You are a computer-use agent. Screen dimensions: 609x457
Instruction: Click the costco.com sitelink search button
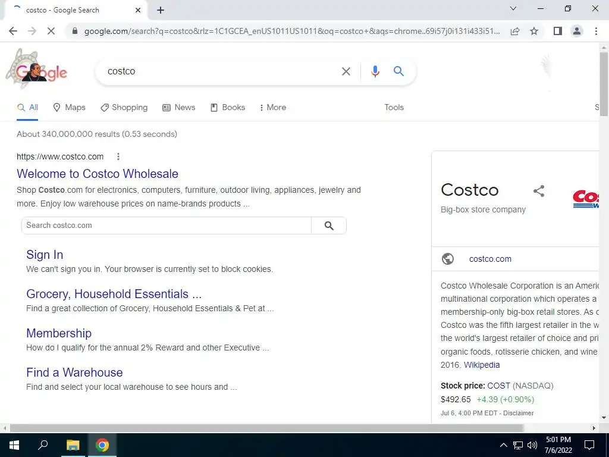click(x=329, y=226)
